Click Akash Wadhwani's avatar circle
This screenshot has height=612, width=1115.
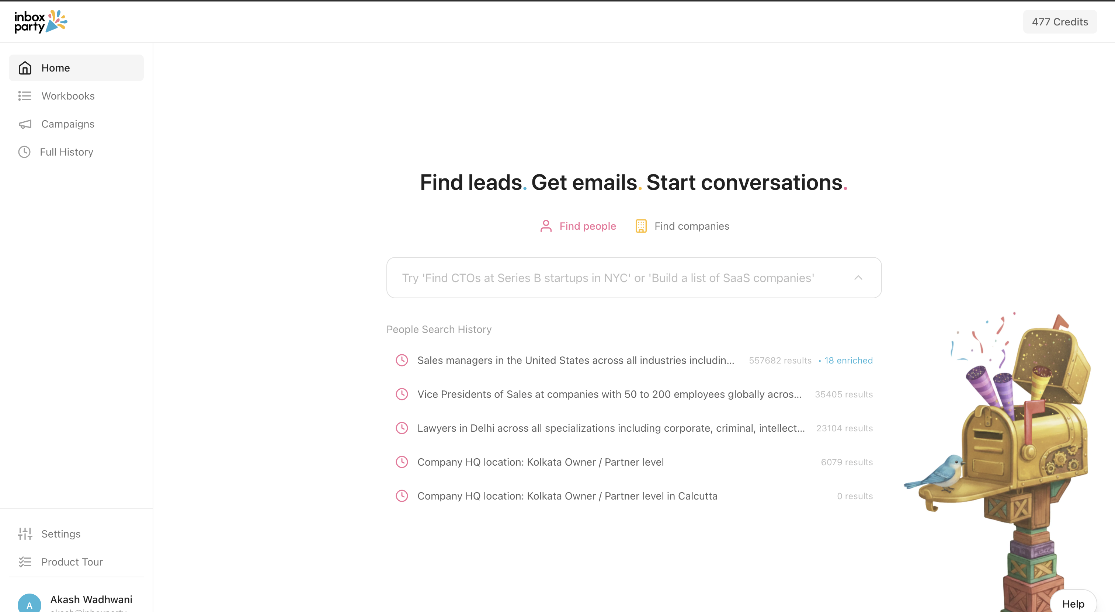pyautogui.click(x=29, y=604)
